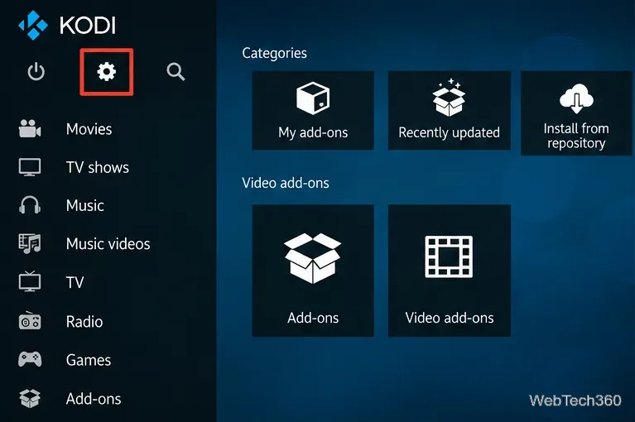Click the Games controller icon
The image size is (635, 422).
[30, 359]
